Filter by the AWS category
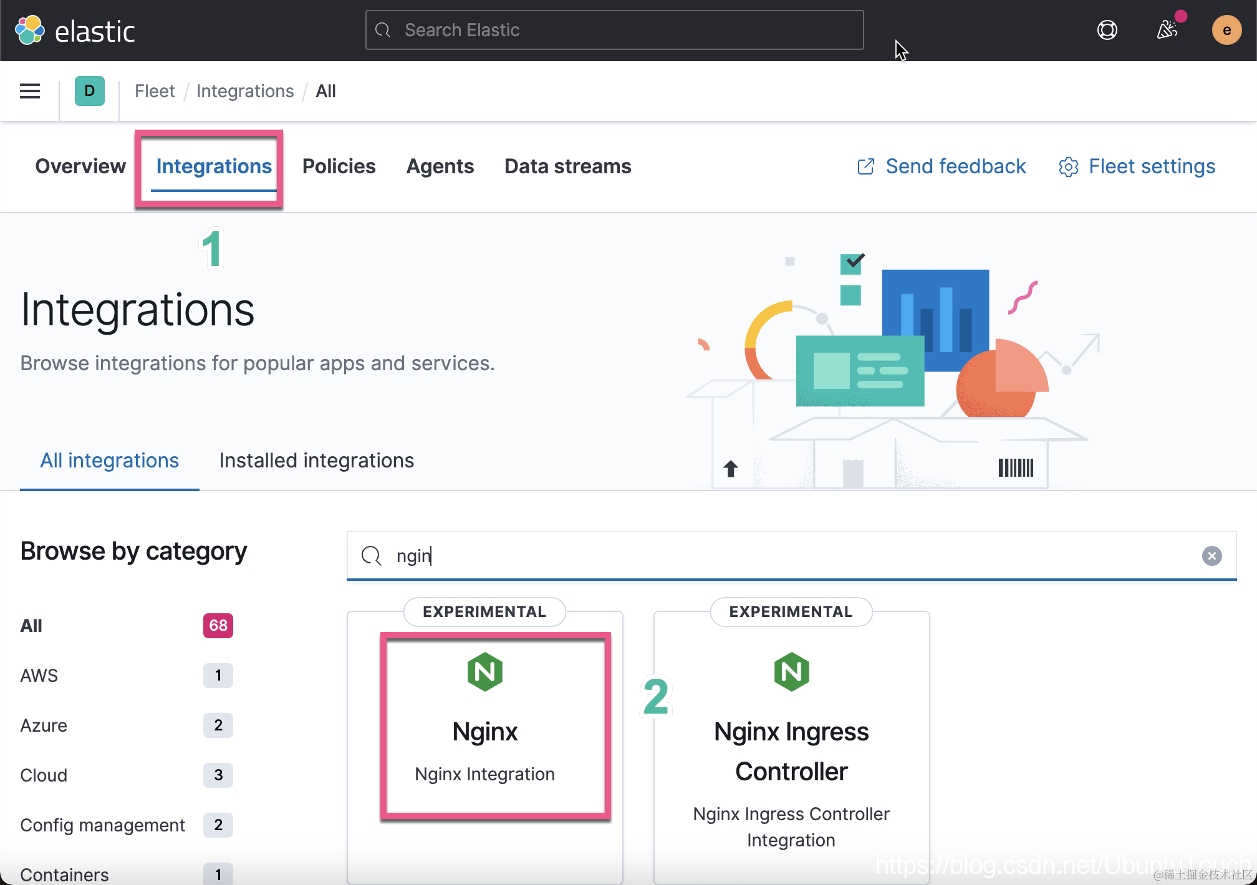 (x=39, y=676)
